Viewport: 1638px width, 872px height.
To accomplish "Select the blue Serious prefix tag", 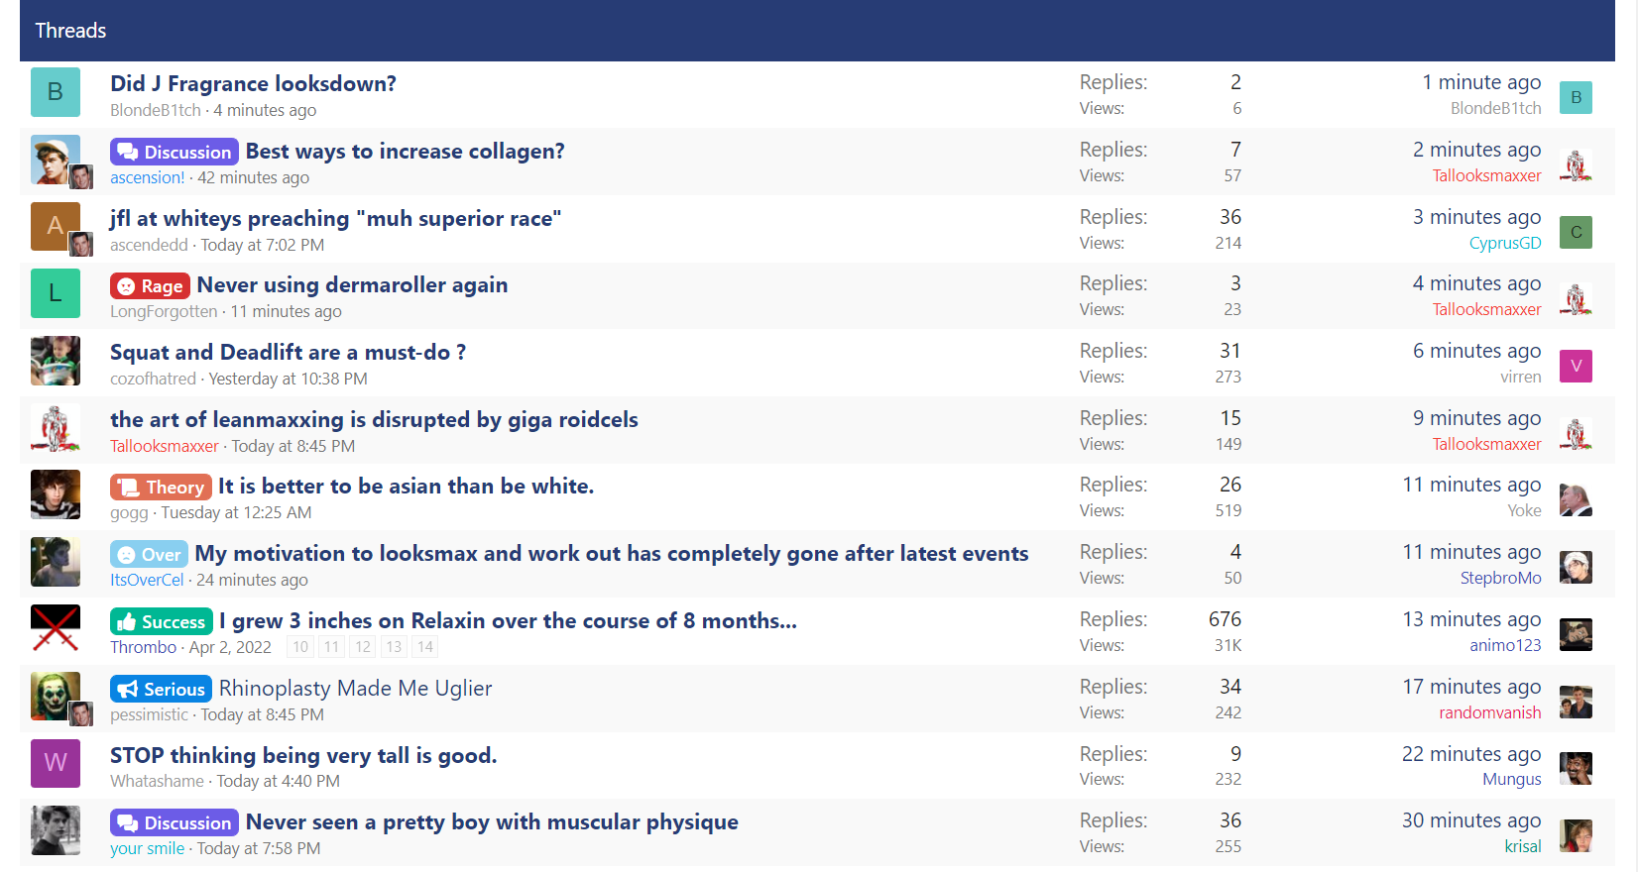I will 161,689.
